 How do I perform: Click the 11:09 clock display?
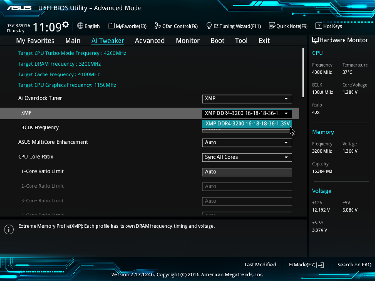pos(47,27)
